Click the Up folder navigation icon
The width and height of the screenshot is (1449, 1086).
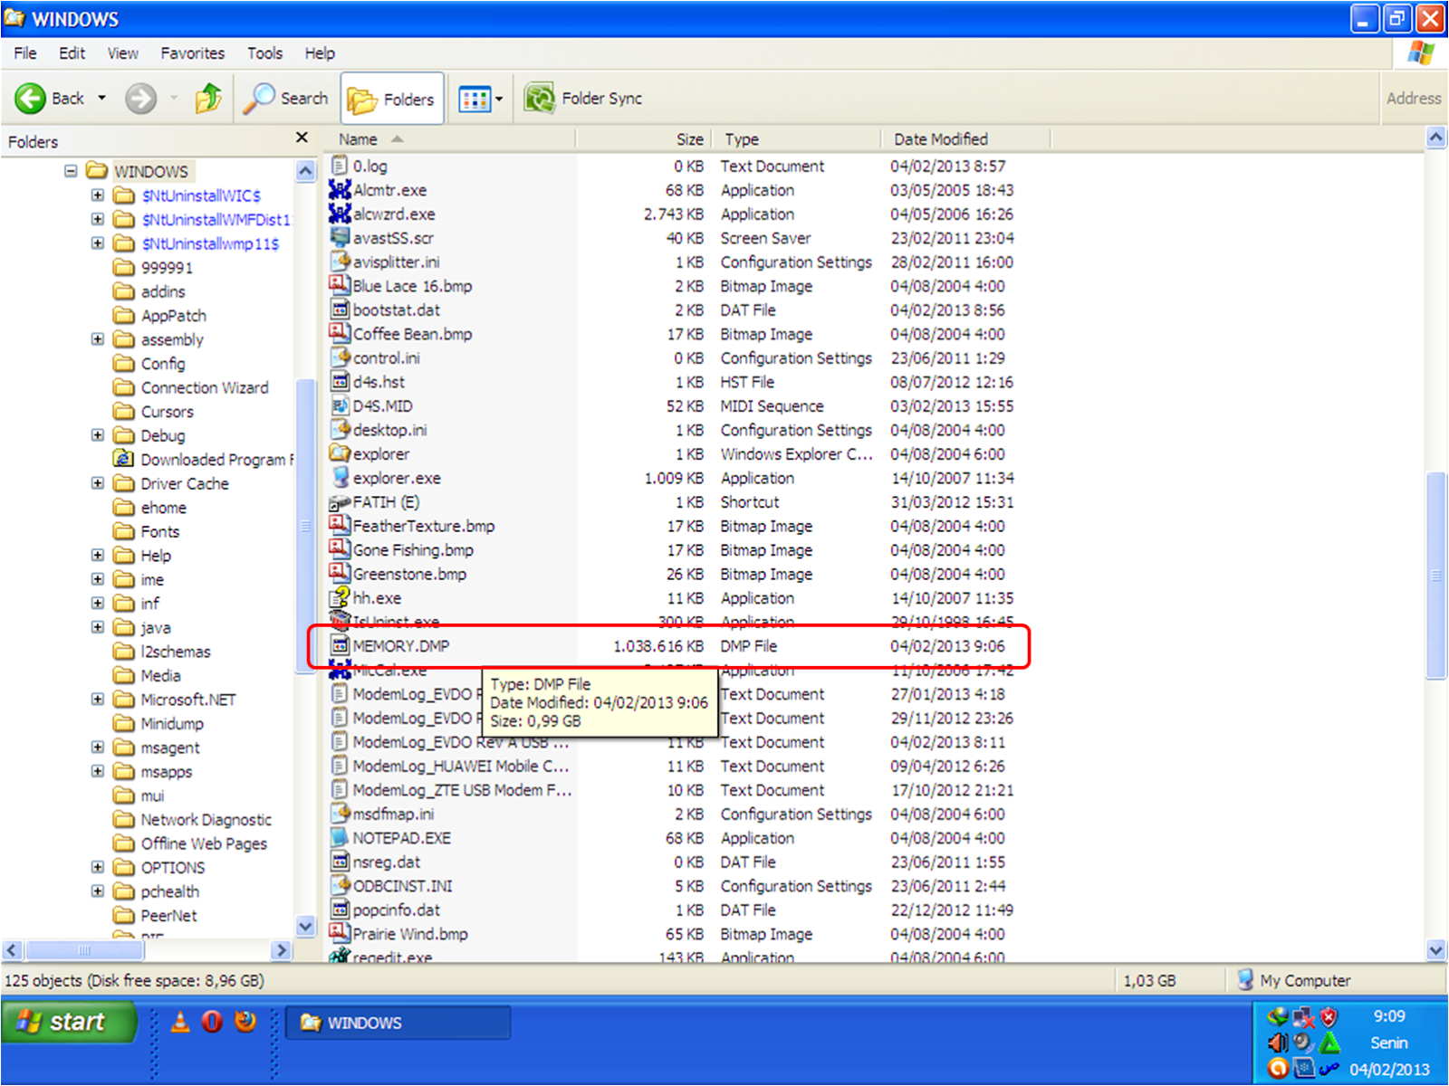click(x=208, y=98)
